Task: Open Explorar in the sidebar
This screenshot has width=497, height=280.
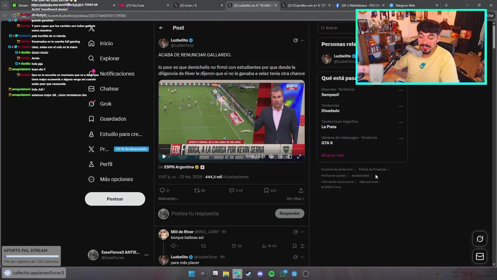Action: click(x=104, y=58)
